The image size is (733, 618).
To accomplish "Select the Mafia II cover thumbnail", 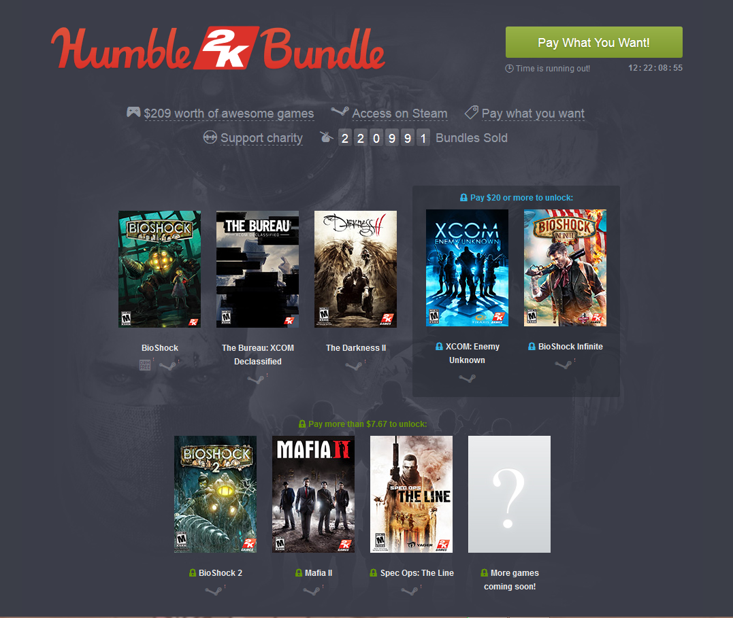I will (x=313, y=494).
